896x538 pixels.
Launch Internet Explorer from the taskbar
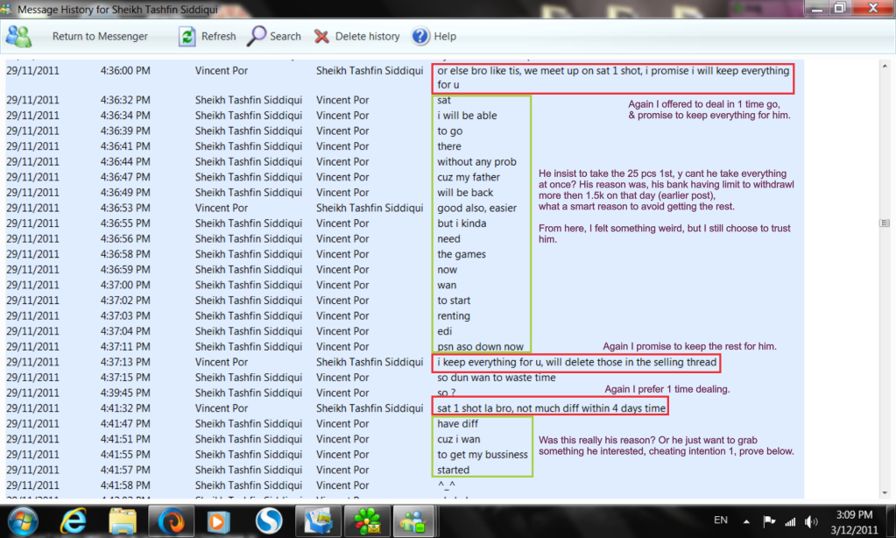point(74,521)
